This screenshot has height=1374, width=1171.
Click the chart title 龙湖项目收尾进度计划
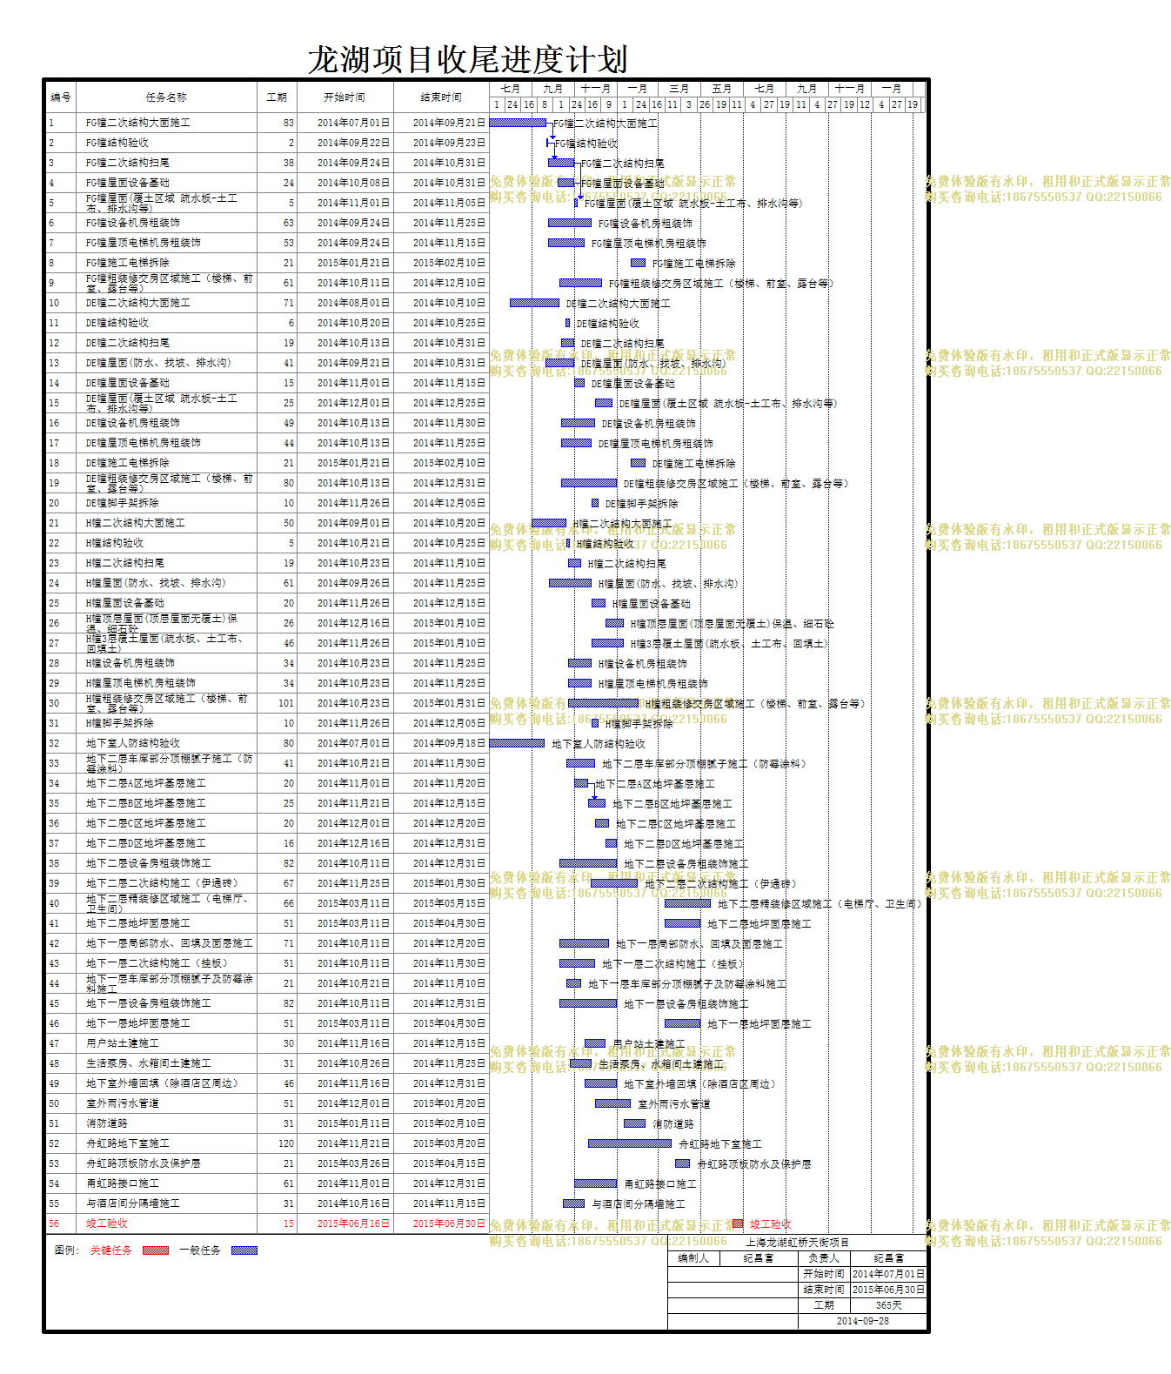(467, 59)
